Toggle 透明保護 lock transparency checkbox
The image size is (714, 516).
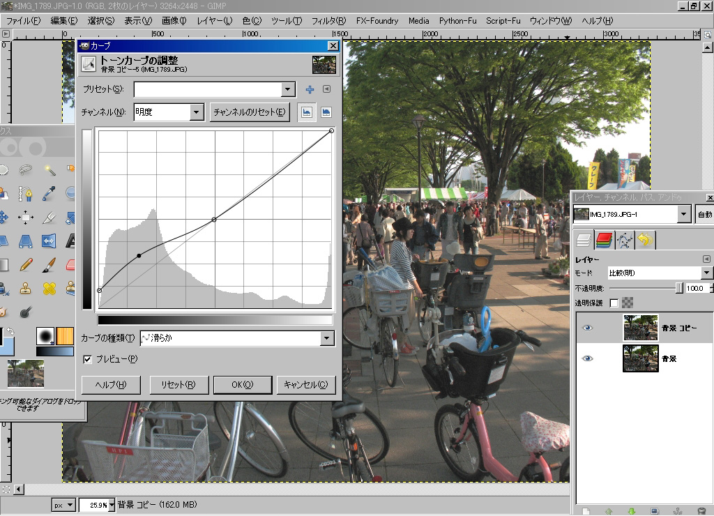[x=614, y=303]
